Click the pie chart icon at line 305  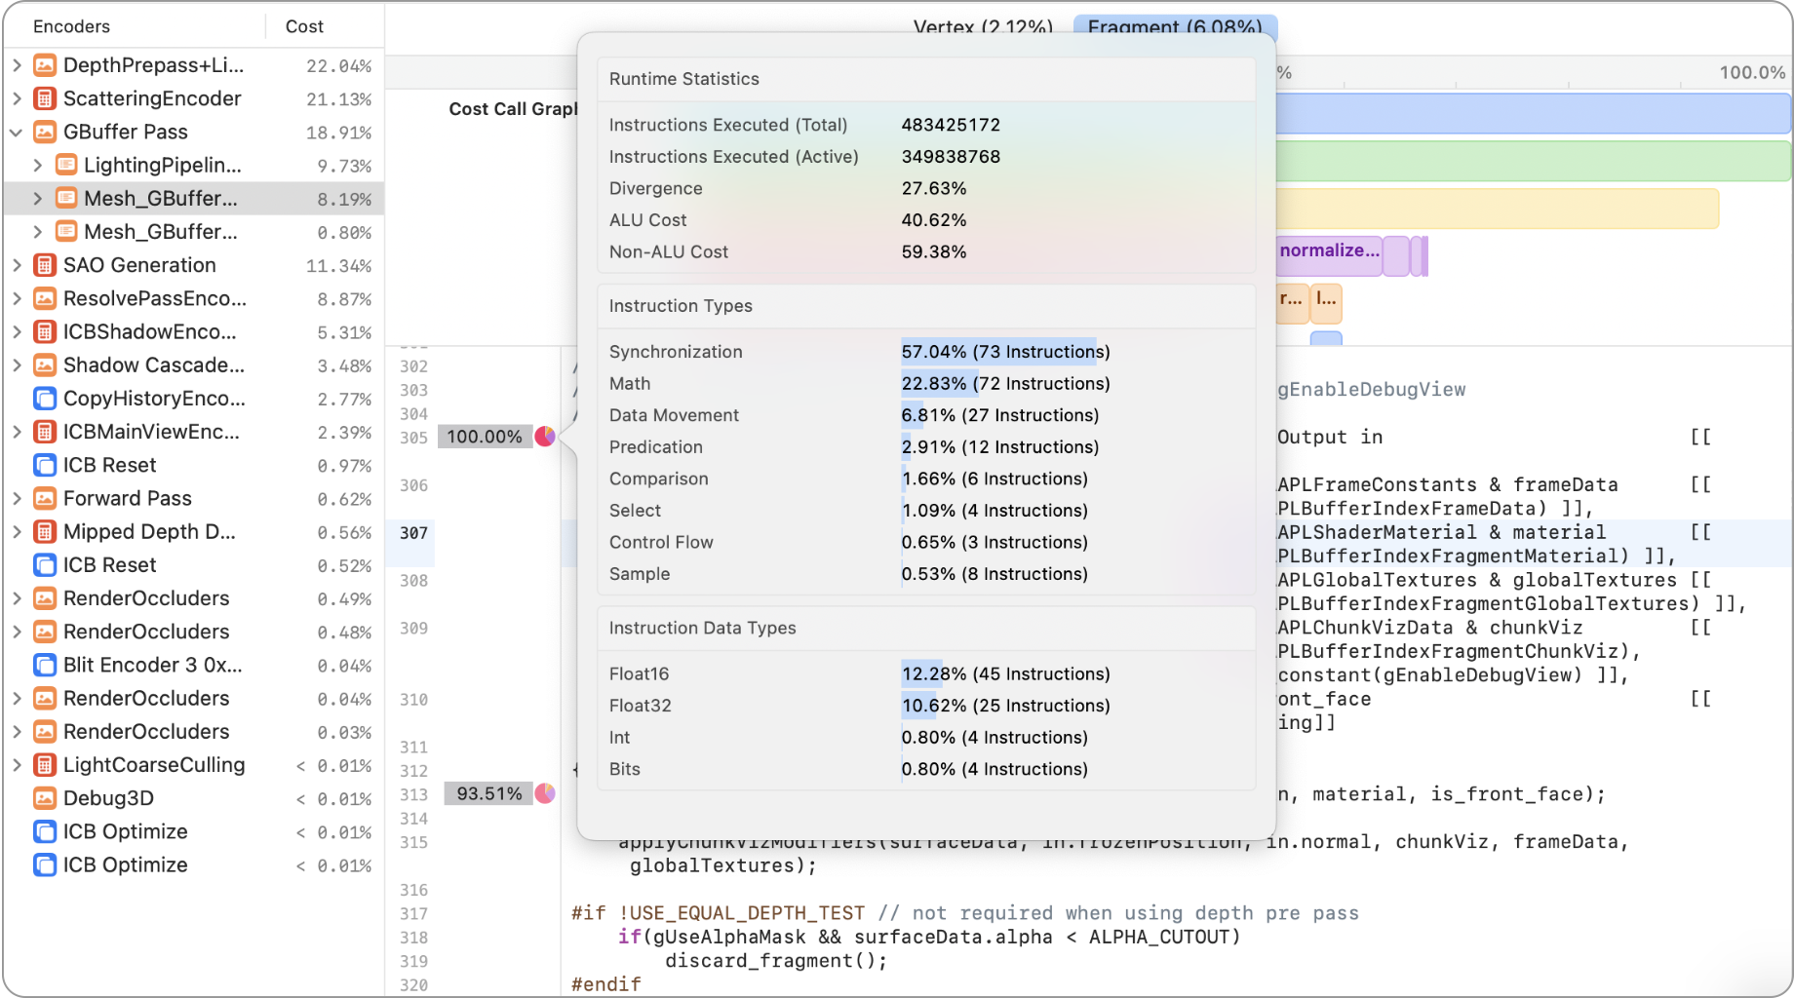545,437
